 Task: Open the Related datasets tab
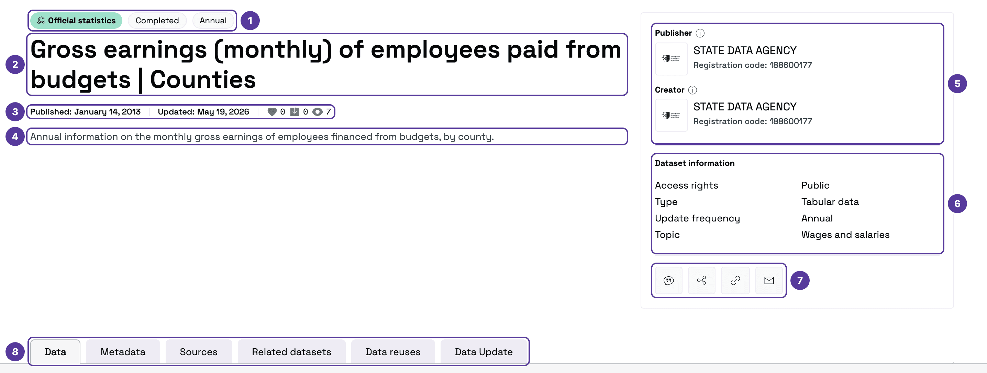point(291,352)
